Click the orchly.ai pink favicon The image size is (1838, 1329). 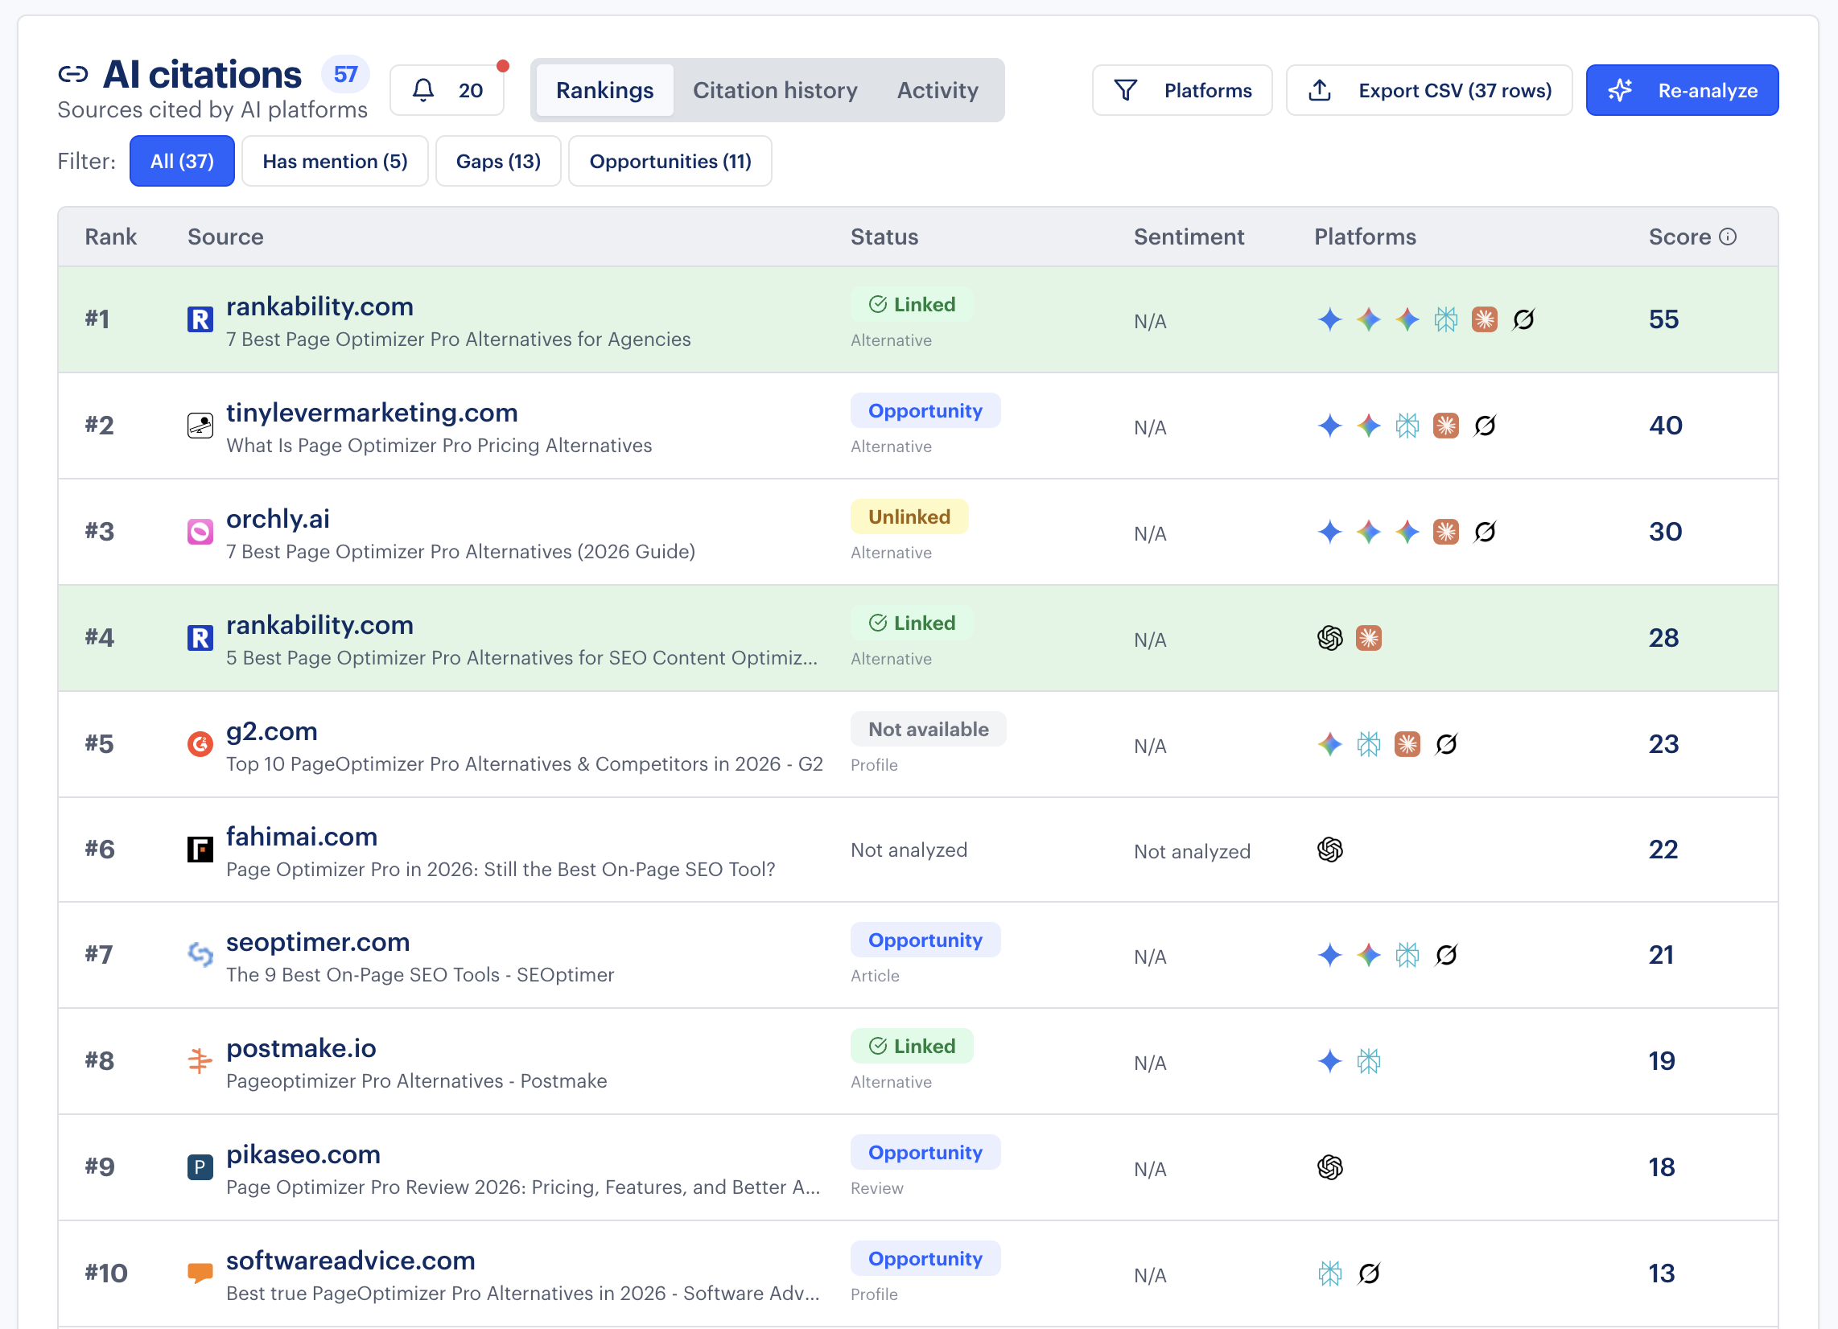point(200,533)
